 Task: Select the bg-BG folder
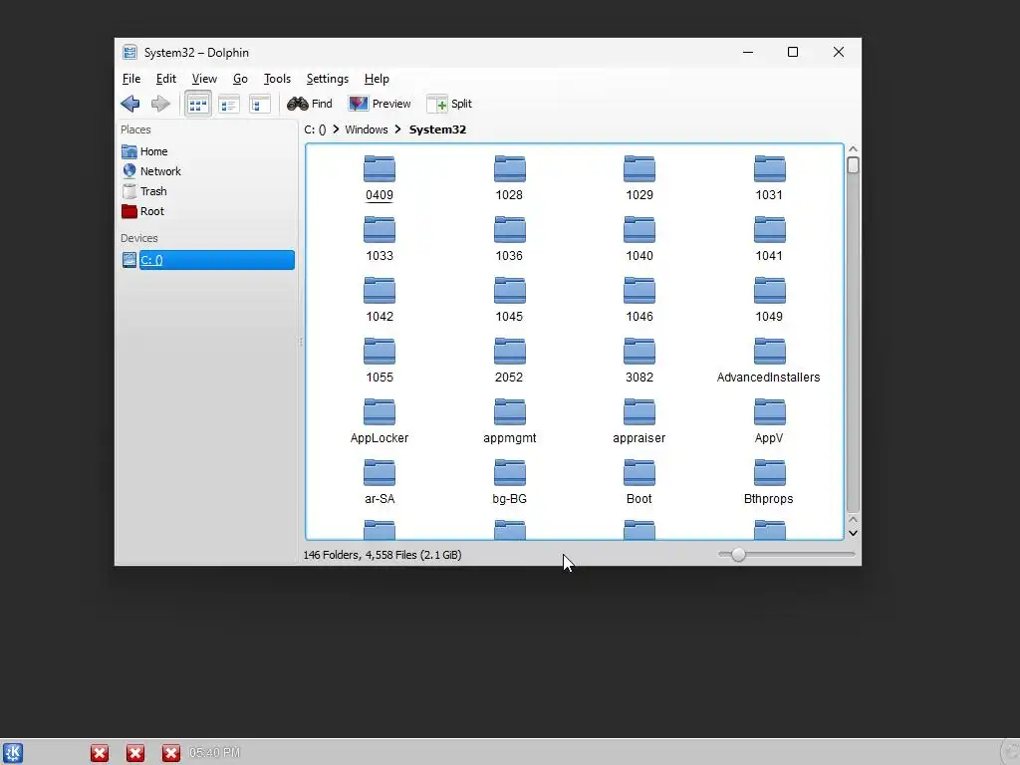pyautogui.click(x=509, y=483)
